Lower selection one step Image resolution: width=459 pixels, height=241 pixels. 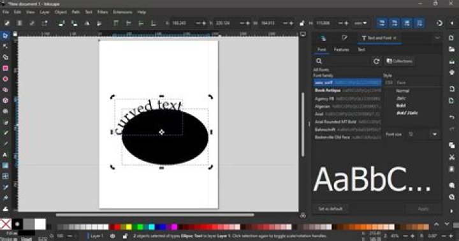tap(141, 23)
